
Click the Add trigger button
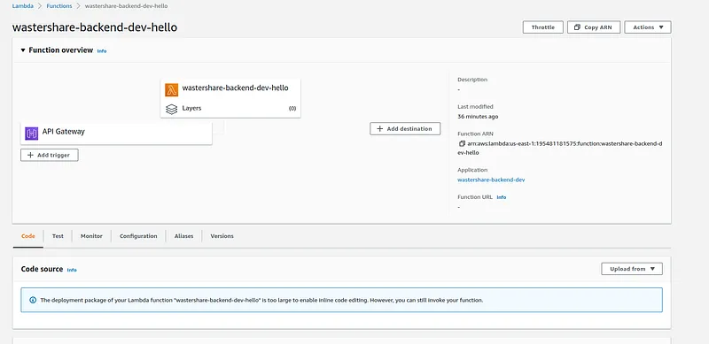pos(50,155)
